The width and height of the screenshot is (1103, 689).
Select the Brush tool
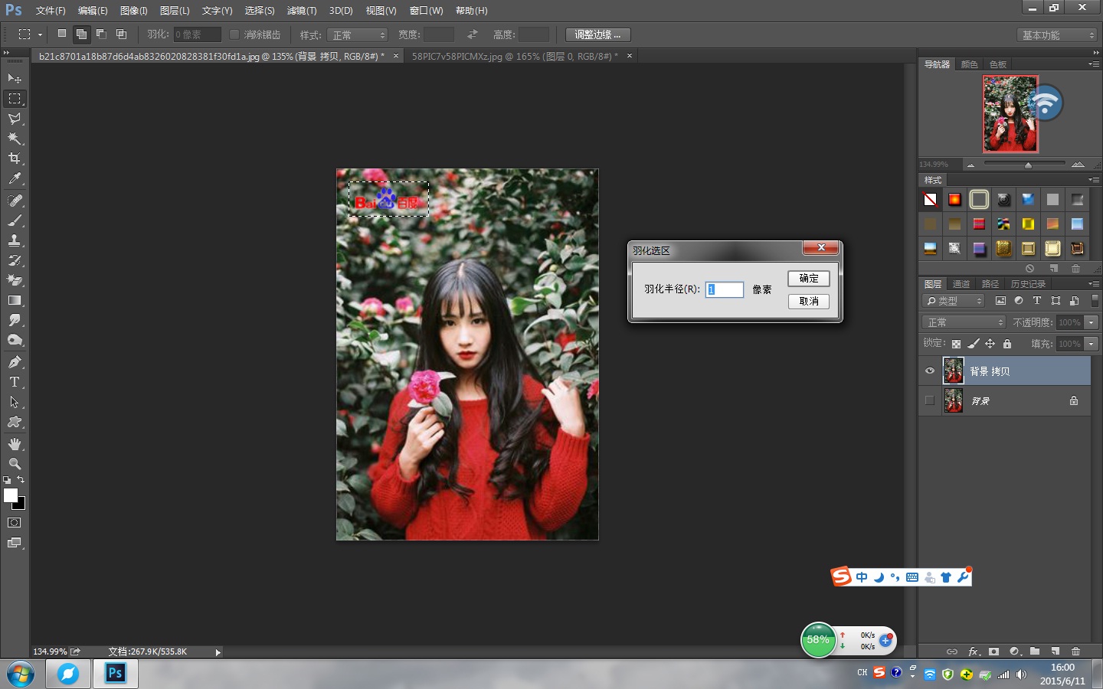point(15,220)
